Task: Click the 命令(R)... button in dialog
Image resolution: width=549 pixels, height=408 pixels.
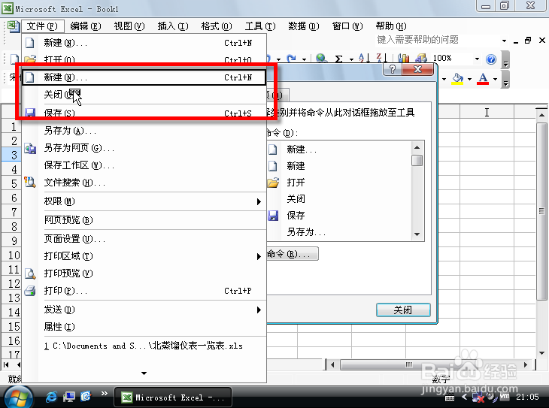Action: 292,254
